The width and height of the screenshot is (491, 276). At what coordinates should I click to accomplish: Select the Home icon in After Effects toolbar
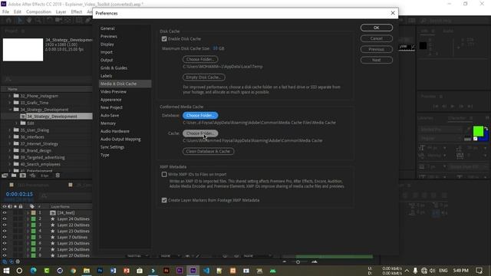(8, 21)
